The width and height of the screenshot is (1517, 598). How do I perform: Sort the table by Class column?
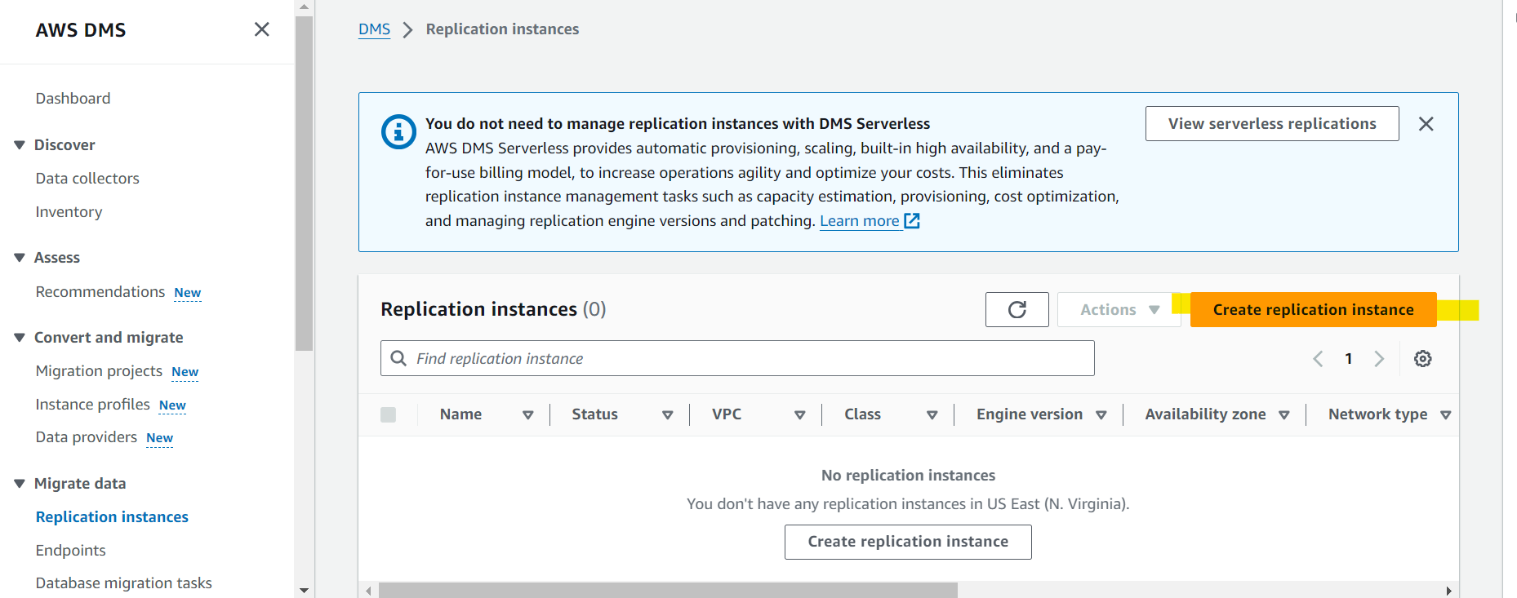point(932,414)
